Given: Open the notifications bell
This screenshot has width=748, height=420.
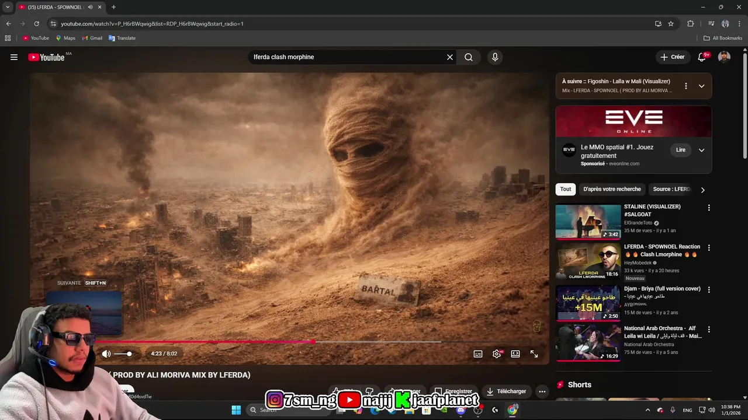Looking at the screenshot, I should coord(702,57).
